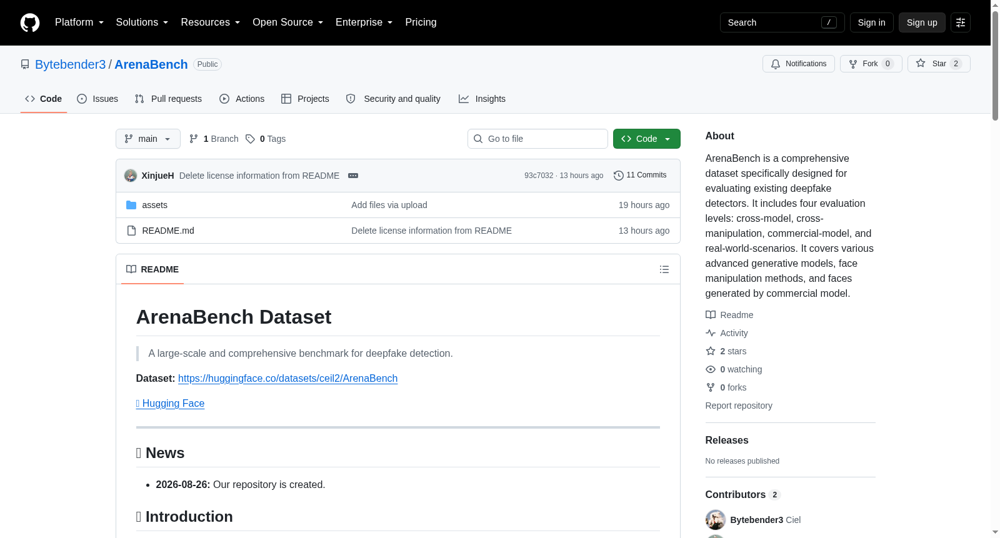Viewport: 1000px width, 538px height.
Task: Click the eye icon beside 0 watching
Action: point(711,369)
